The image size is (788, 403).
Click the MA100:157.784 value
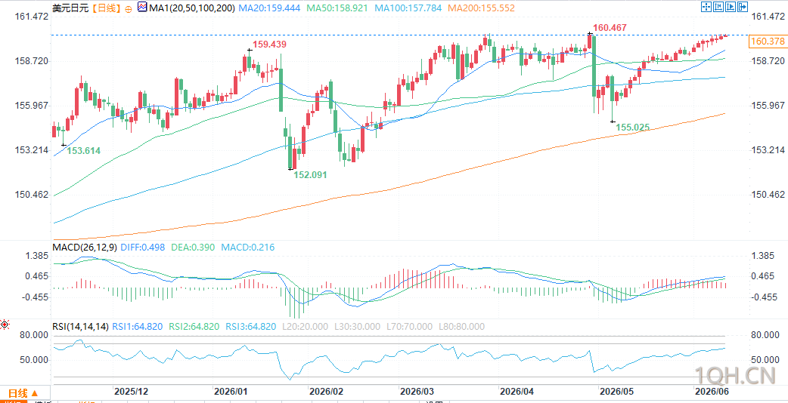point(408,8)
